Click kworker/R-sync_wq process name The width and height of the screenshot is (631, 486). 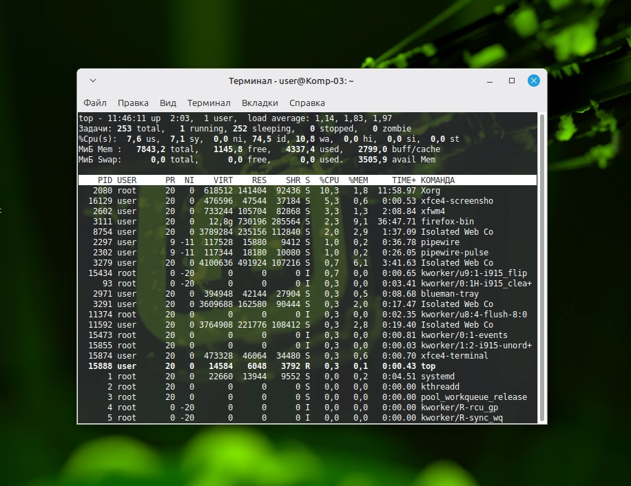tap(462, 418)
